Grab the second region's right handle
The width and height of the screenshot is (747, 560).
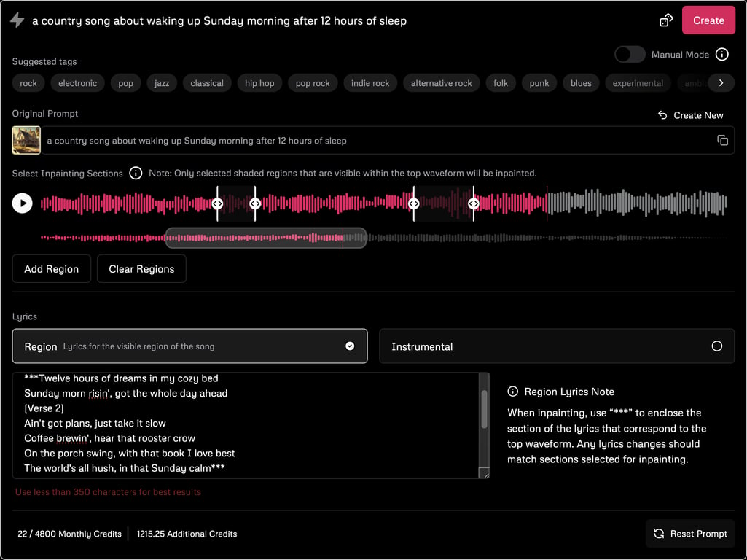point(474,203)
